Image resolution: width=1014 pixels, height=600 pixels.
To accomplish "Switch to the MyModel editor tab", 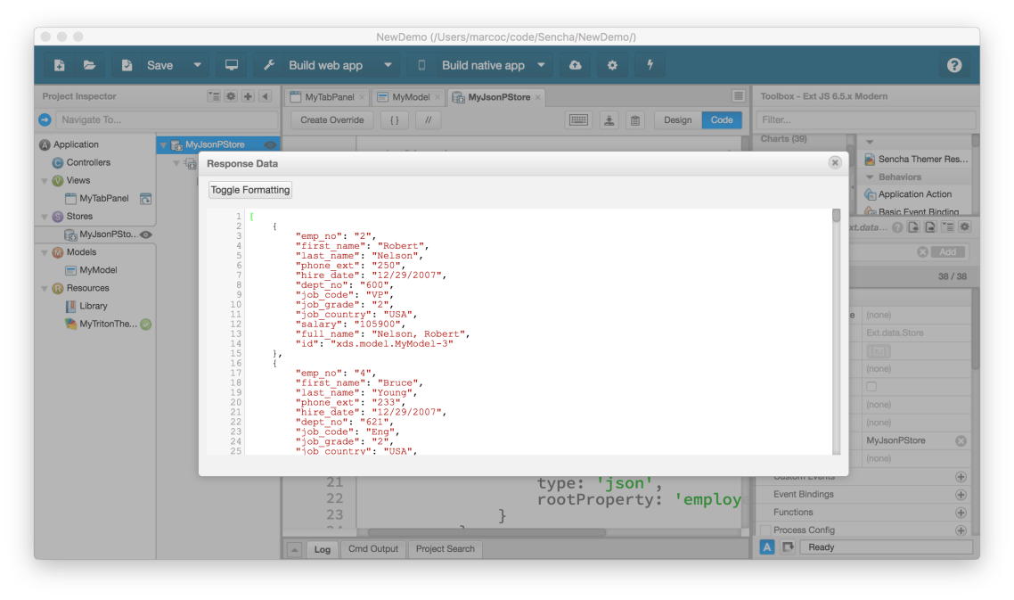I will [x=411, y=97].
